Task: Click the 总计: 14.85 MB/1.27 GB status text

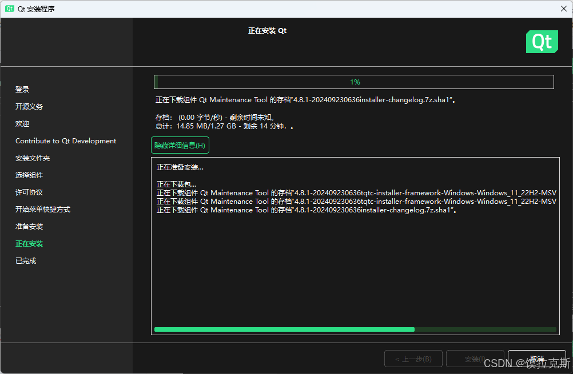Action: point(224,126)
